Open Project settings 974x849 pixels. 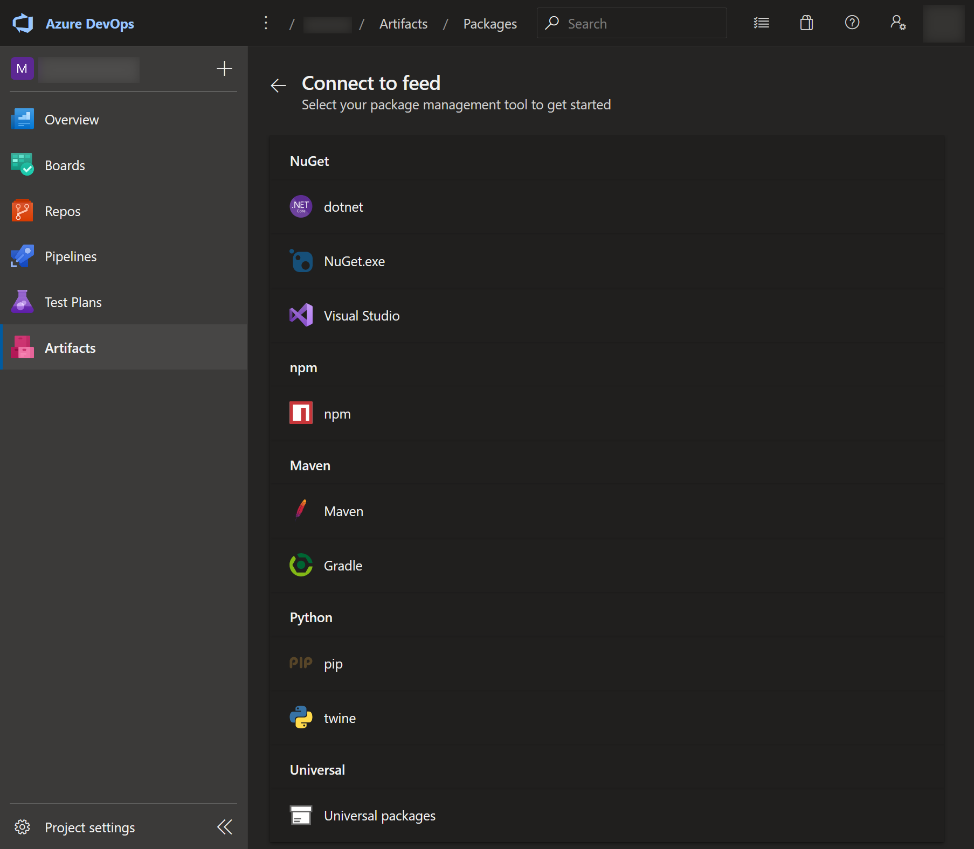(x=89, y=827)
